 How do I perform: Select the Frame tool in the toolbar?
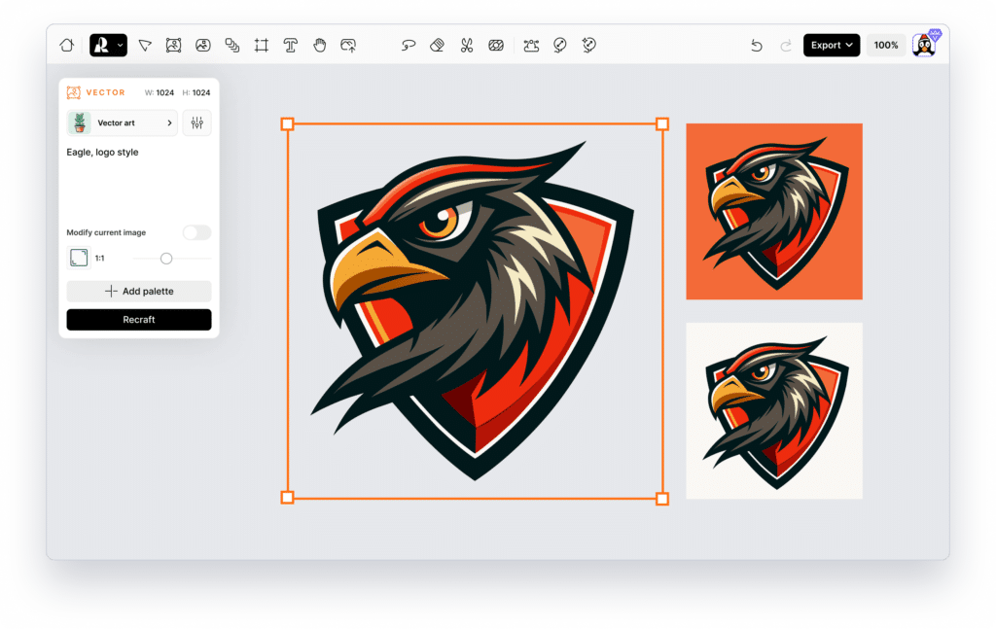261,45
